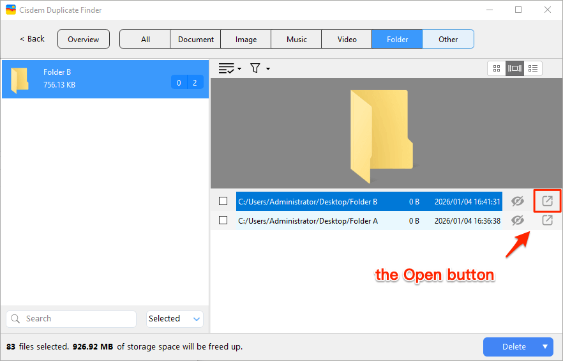Select Folder B group in left list

point(105,79)
